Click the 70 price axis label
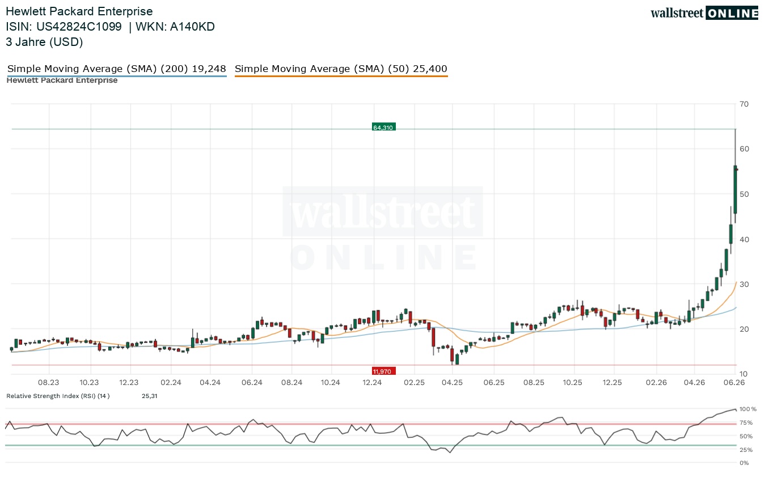The width and height of the screenshot is (765, 478). click(x=744, y=104)
